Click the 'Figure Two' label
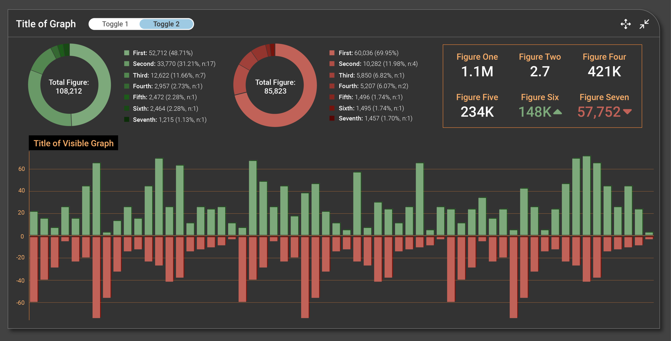 540,57
